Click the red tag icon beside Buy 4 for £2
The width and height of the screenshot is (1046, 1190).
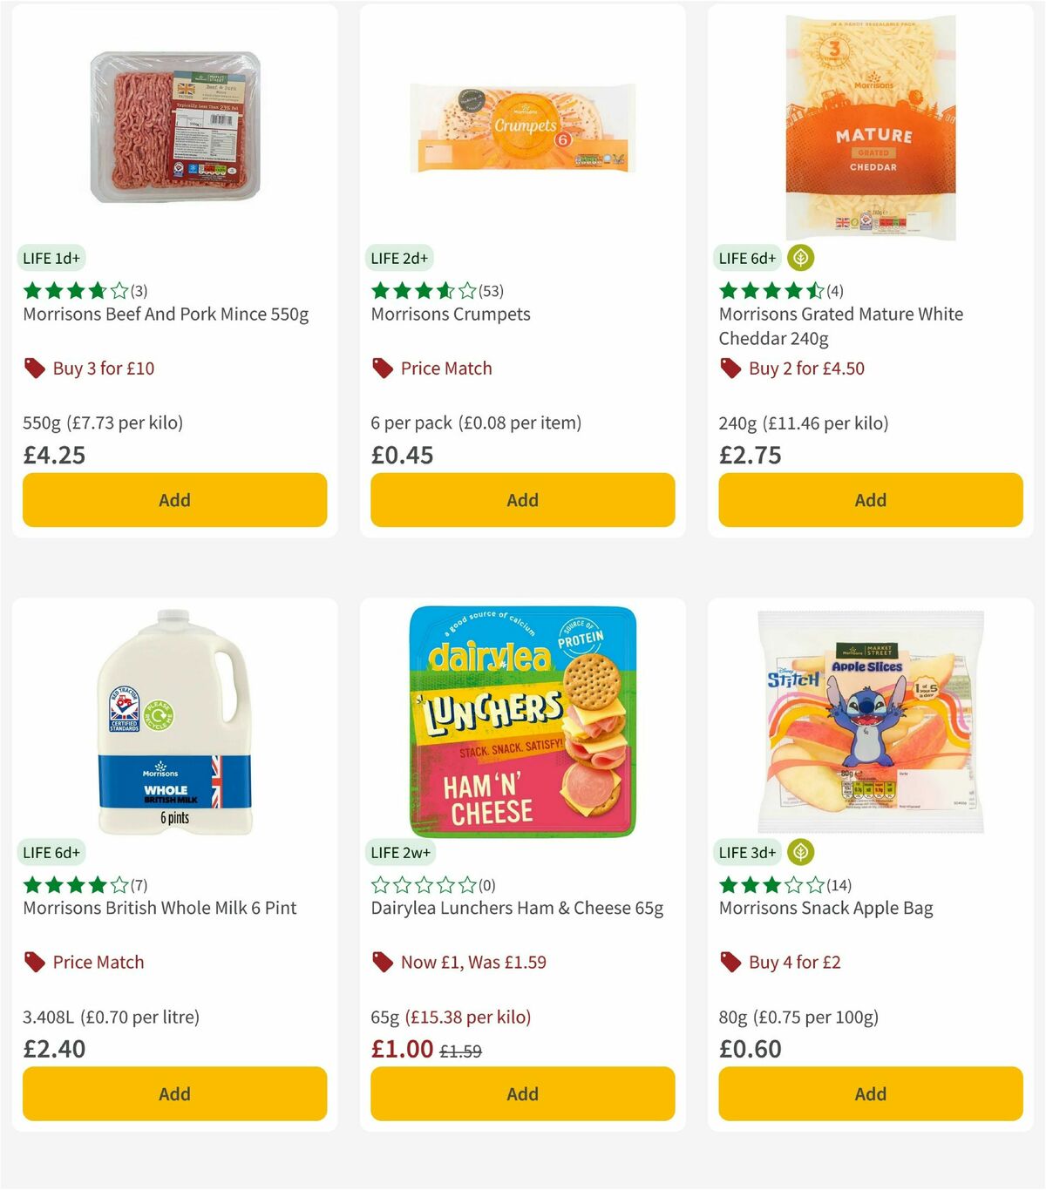[730, 962]
